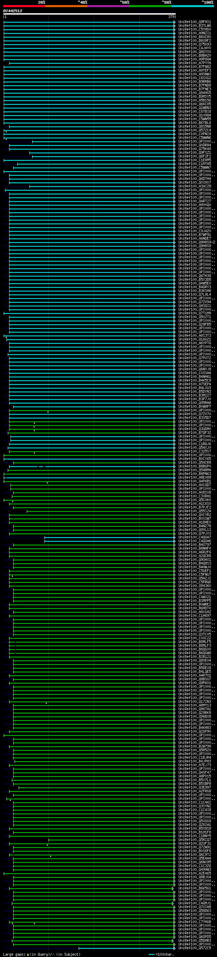Click the UniRef100_B2B121 hit label
The width and height of the screenshot is (217, 957).
point(195,657)
